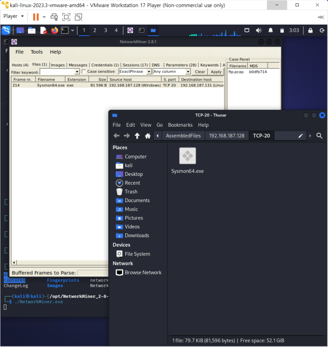Click the AssembledFiles path button
Screen dimensions: 328x347
pos(183,136)
